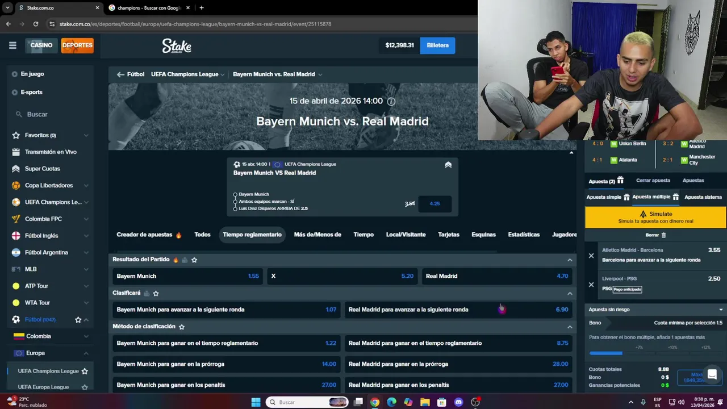Reload the browser page

[36, 24]
